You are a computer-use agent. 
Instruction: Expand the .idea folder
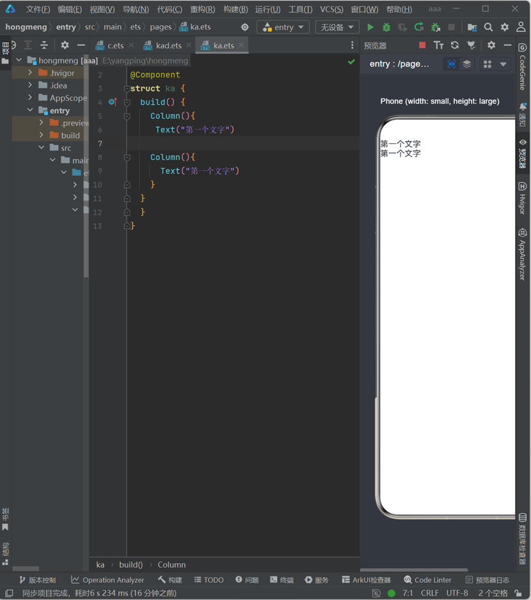[x=30, y=85]
